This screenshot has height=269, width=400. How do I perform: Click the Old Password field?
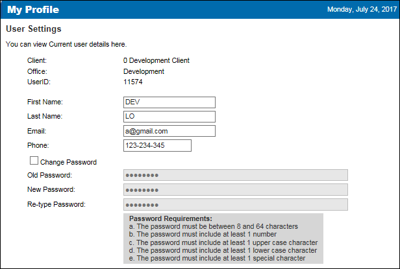click(236, 175)
